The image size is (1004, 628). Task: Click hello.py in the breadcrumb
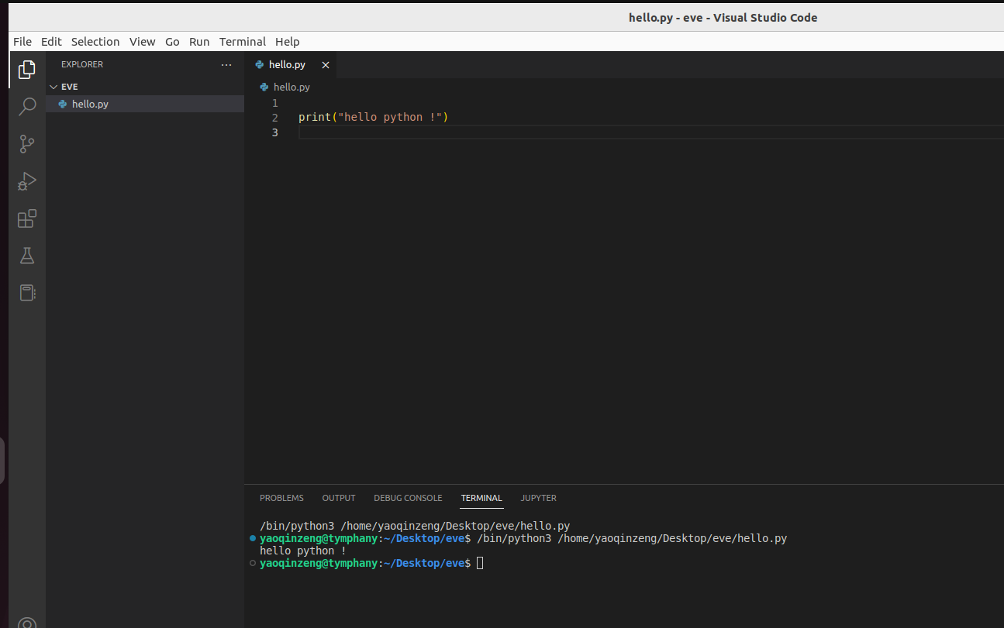[292, 88]
